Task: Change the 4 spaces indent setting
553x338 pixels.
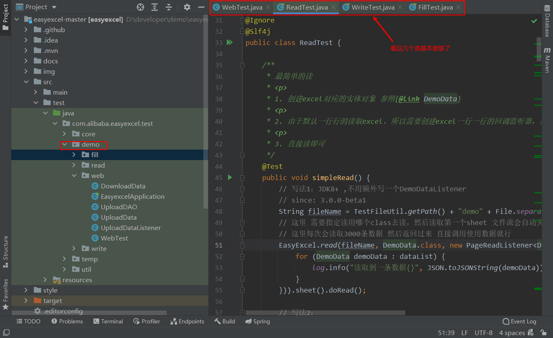Action: tap(512, 333)
